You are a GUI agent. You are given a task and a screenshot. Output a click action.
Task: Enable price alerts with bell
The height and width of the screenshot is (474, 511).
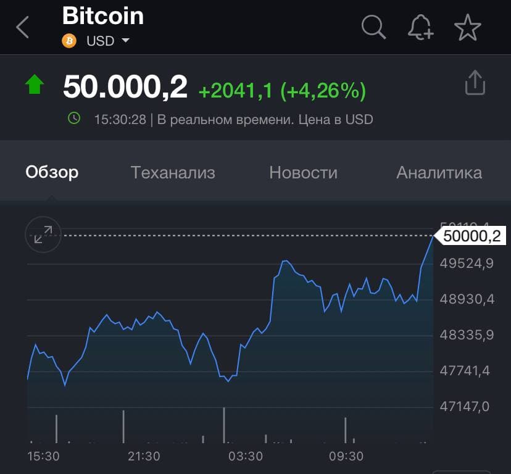tap(420, 27)
